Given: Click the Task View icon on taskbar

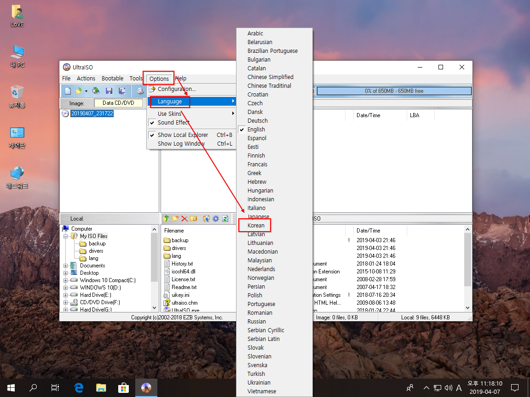Looking at the screenshot, I should point(55,387).
